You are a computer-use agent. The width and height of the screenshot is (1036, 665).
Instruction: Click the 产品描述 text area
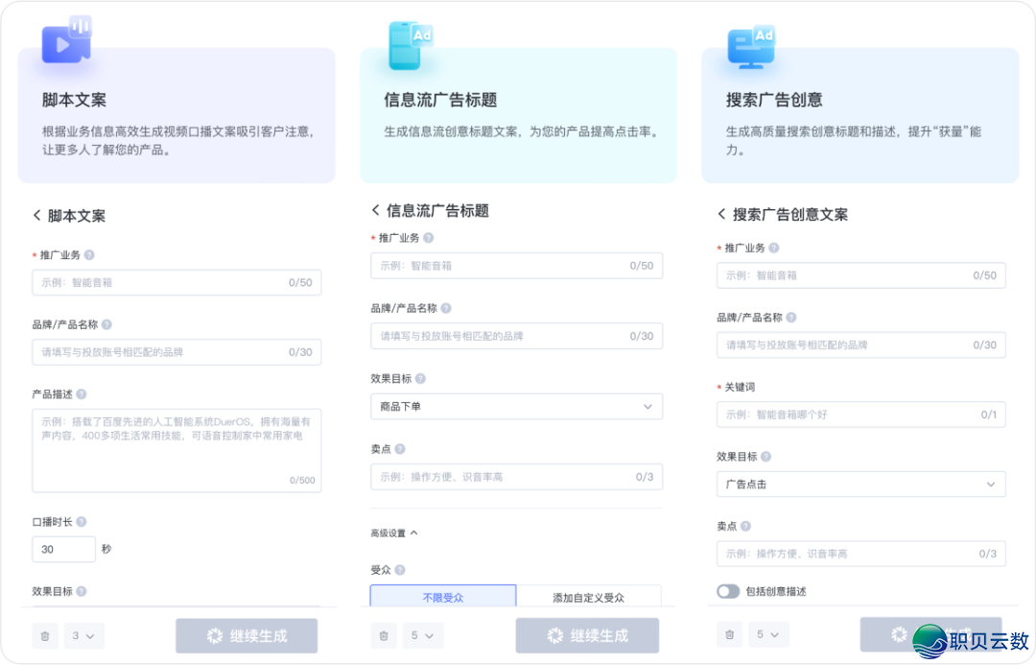[177, 450]
